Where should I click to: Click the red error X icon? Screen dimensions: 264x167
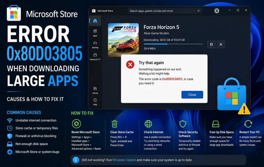click(x=130, y=64)
